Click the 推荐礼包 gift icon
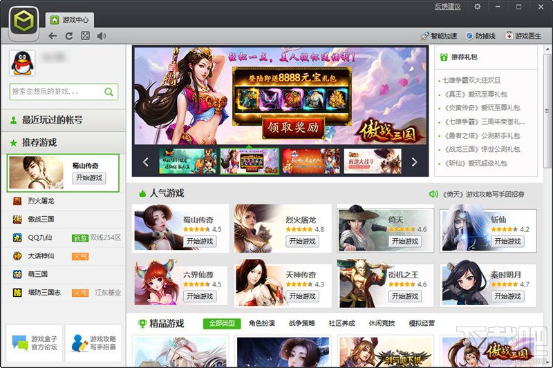Screen dimensions: 553x368 pyautogui.click(x=444, y=57)
